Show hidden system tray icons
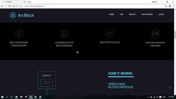The height and width of the screenshot is (99, 176). (148, 97)
